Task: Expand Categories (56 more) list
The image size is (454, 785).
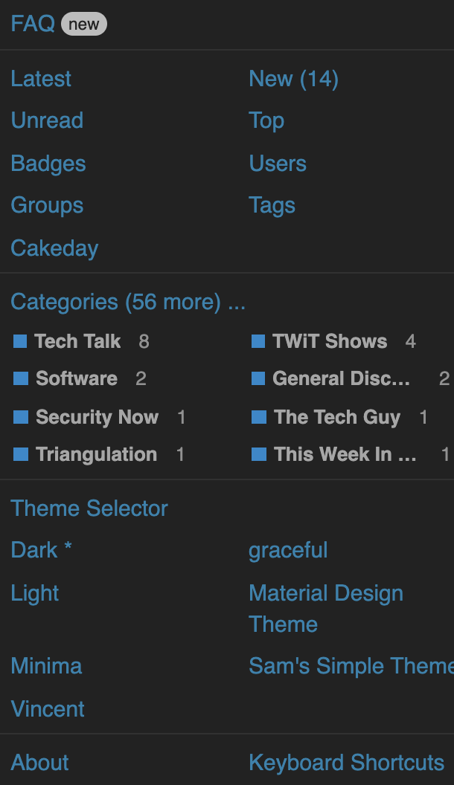Action: 127,302
